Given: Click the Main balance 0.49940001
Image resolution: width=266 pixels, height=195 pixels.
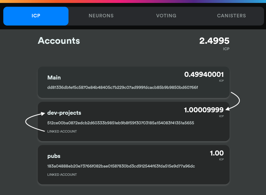Looking at the screenshot, I should 204,75.
